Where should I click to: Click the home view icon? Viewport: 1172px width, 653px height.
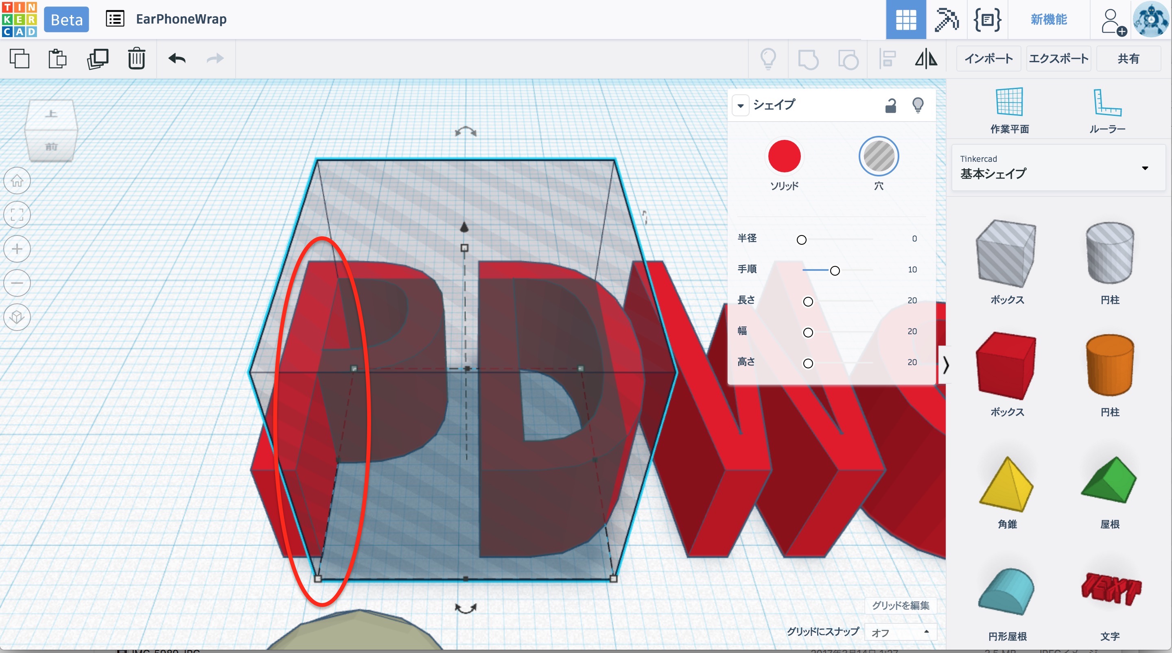[17, 181]
